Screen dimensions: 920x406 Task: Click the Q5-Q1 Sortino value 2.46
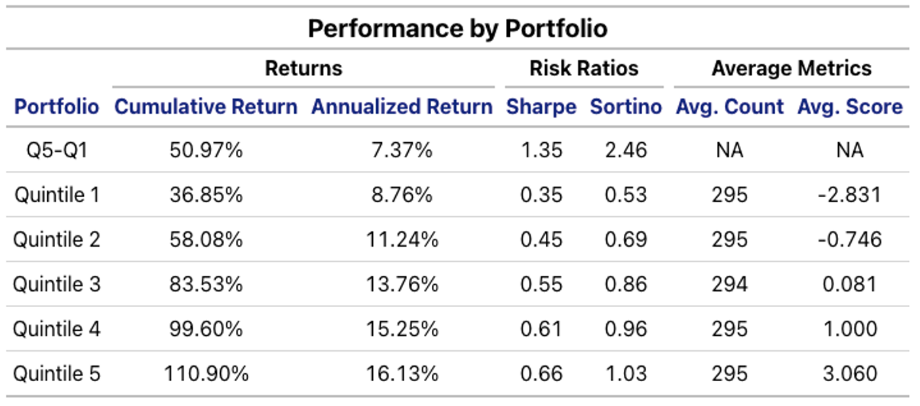[x=626, y=151]
